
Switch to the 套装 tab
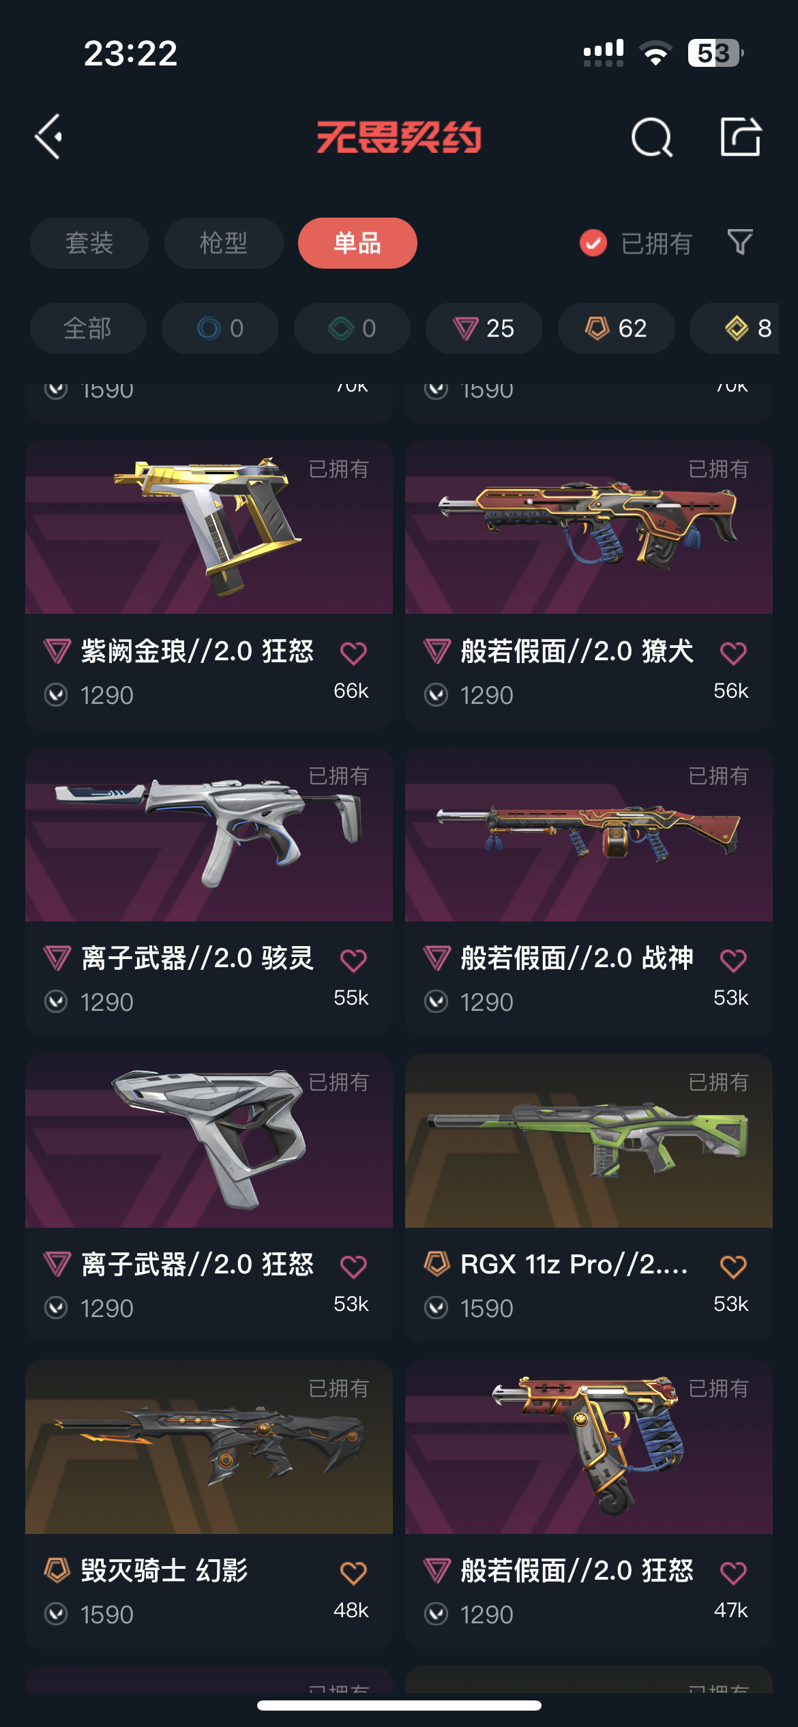pyautogui.click(x=89, y=243)
